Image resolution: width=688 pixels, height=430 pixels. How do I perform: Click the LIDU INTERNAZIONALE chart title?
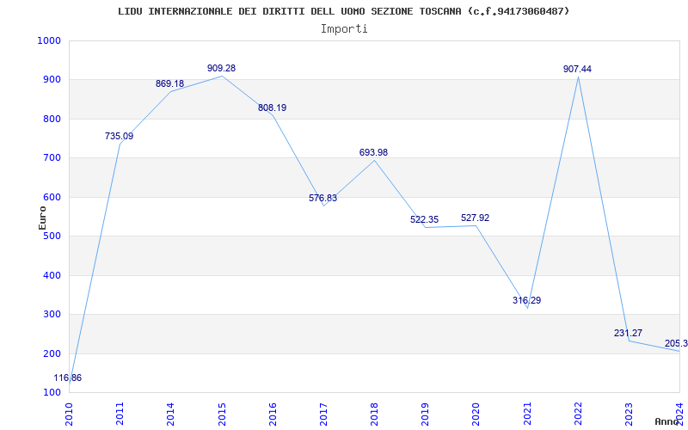coord(343,11)
